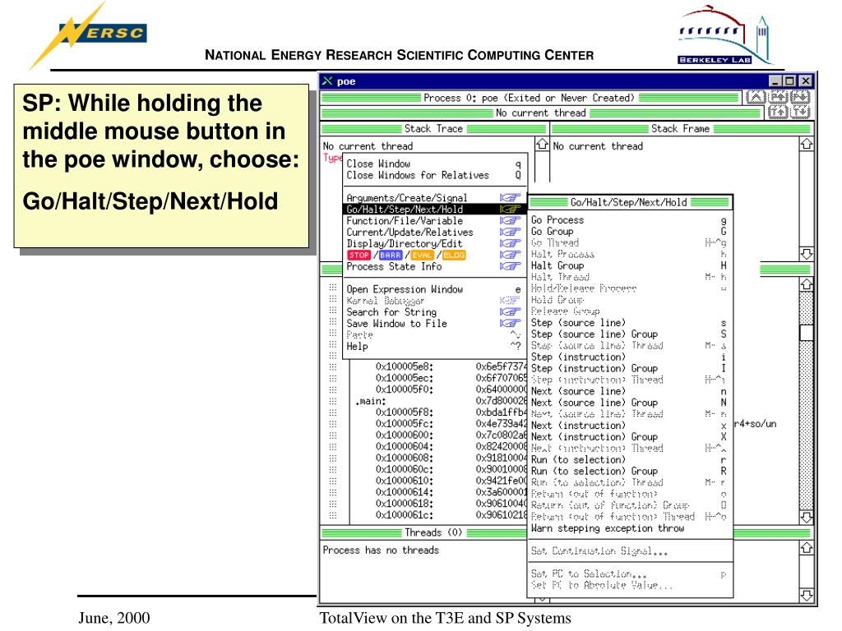Screen dimensions: 842x631
Task: Select Next (instruction) Group entry
Action: (629, 437)
